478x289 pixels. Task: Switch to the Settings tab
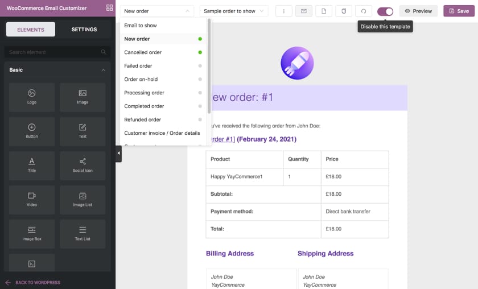(84, 29)
